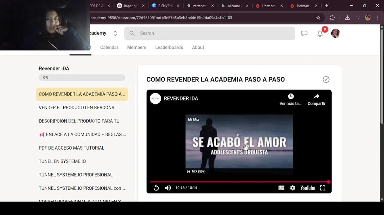The image size is (384, 215).
Task: Open lesson TUNEL EN SYSTEME.IO
Action: point(82,161)
